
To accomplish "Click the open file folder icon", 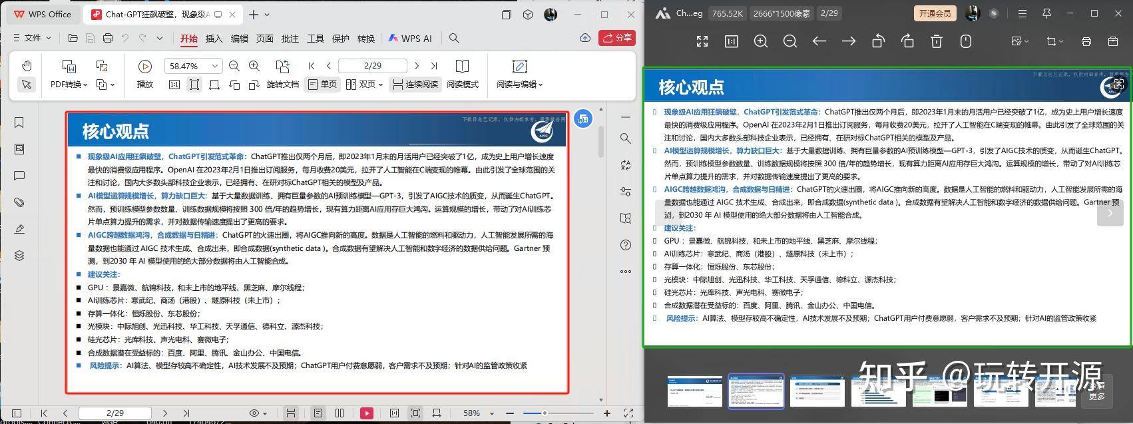I will pyautogui.click(x=73, y=39).
